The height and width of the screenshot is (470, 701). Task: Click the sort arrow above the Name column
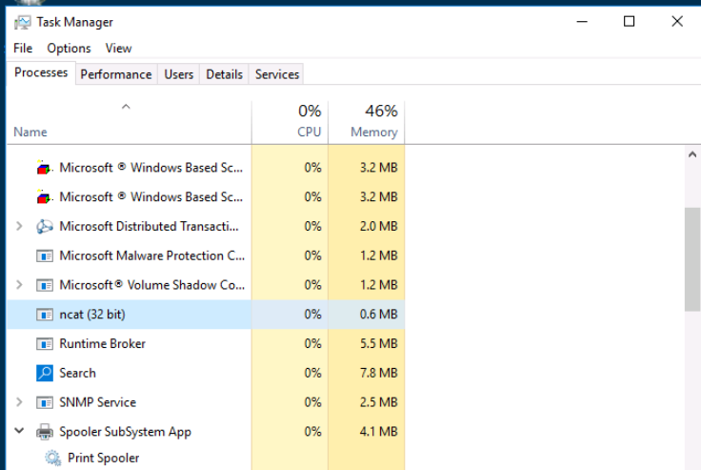tap(126, 107)
